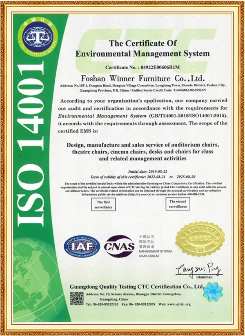The height and width of the screenshot is (336, 245).
Task: Click "Guangdong, China" address line
Action: pyautogui.click(x=114, y=299)
